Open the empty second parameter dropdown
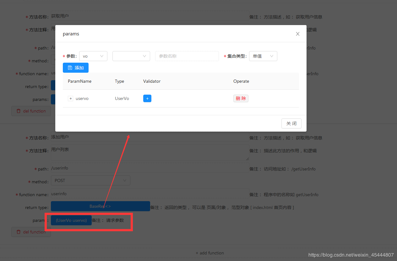397x261 pixels. point(131,56)
